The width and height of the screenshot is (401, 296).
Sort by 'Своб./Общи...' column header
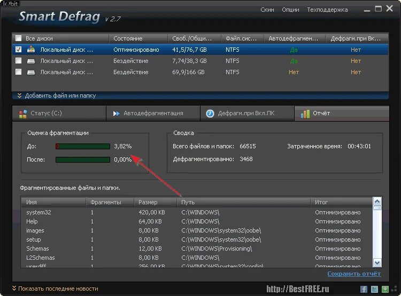tap(195, 38)
